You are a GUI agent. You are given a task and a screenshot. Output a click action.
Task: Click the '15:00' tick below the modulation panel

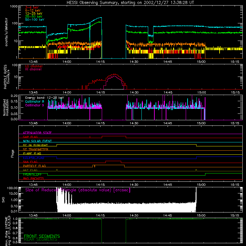[x=201, y=123]
